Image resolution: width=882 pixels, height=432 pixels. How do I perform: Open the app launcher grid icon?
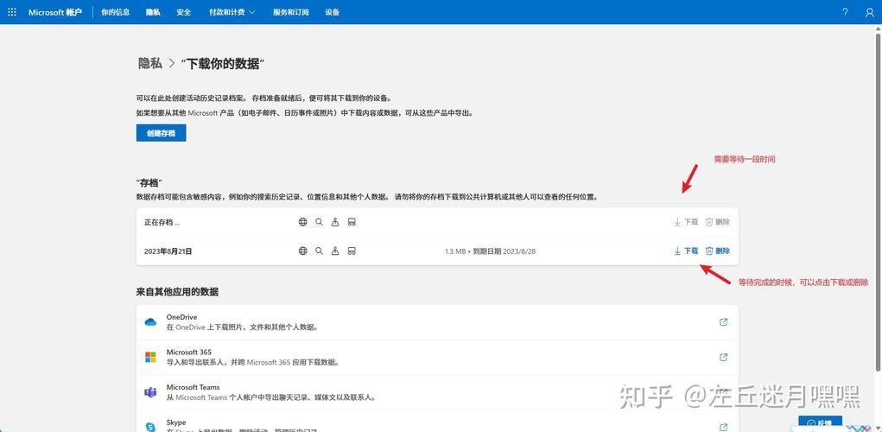[x=12, y=12]
